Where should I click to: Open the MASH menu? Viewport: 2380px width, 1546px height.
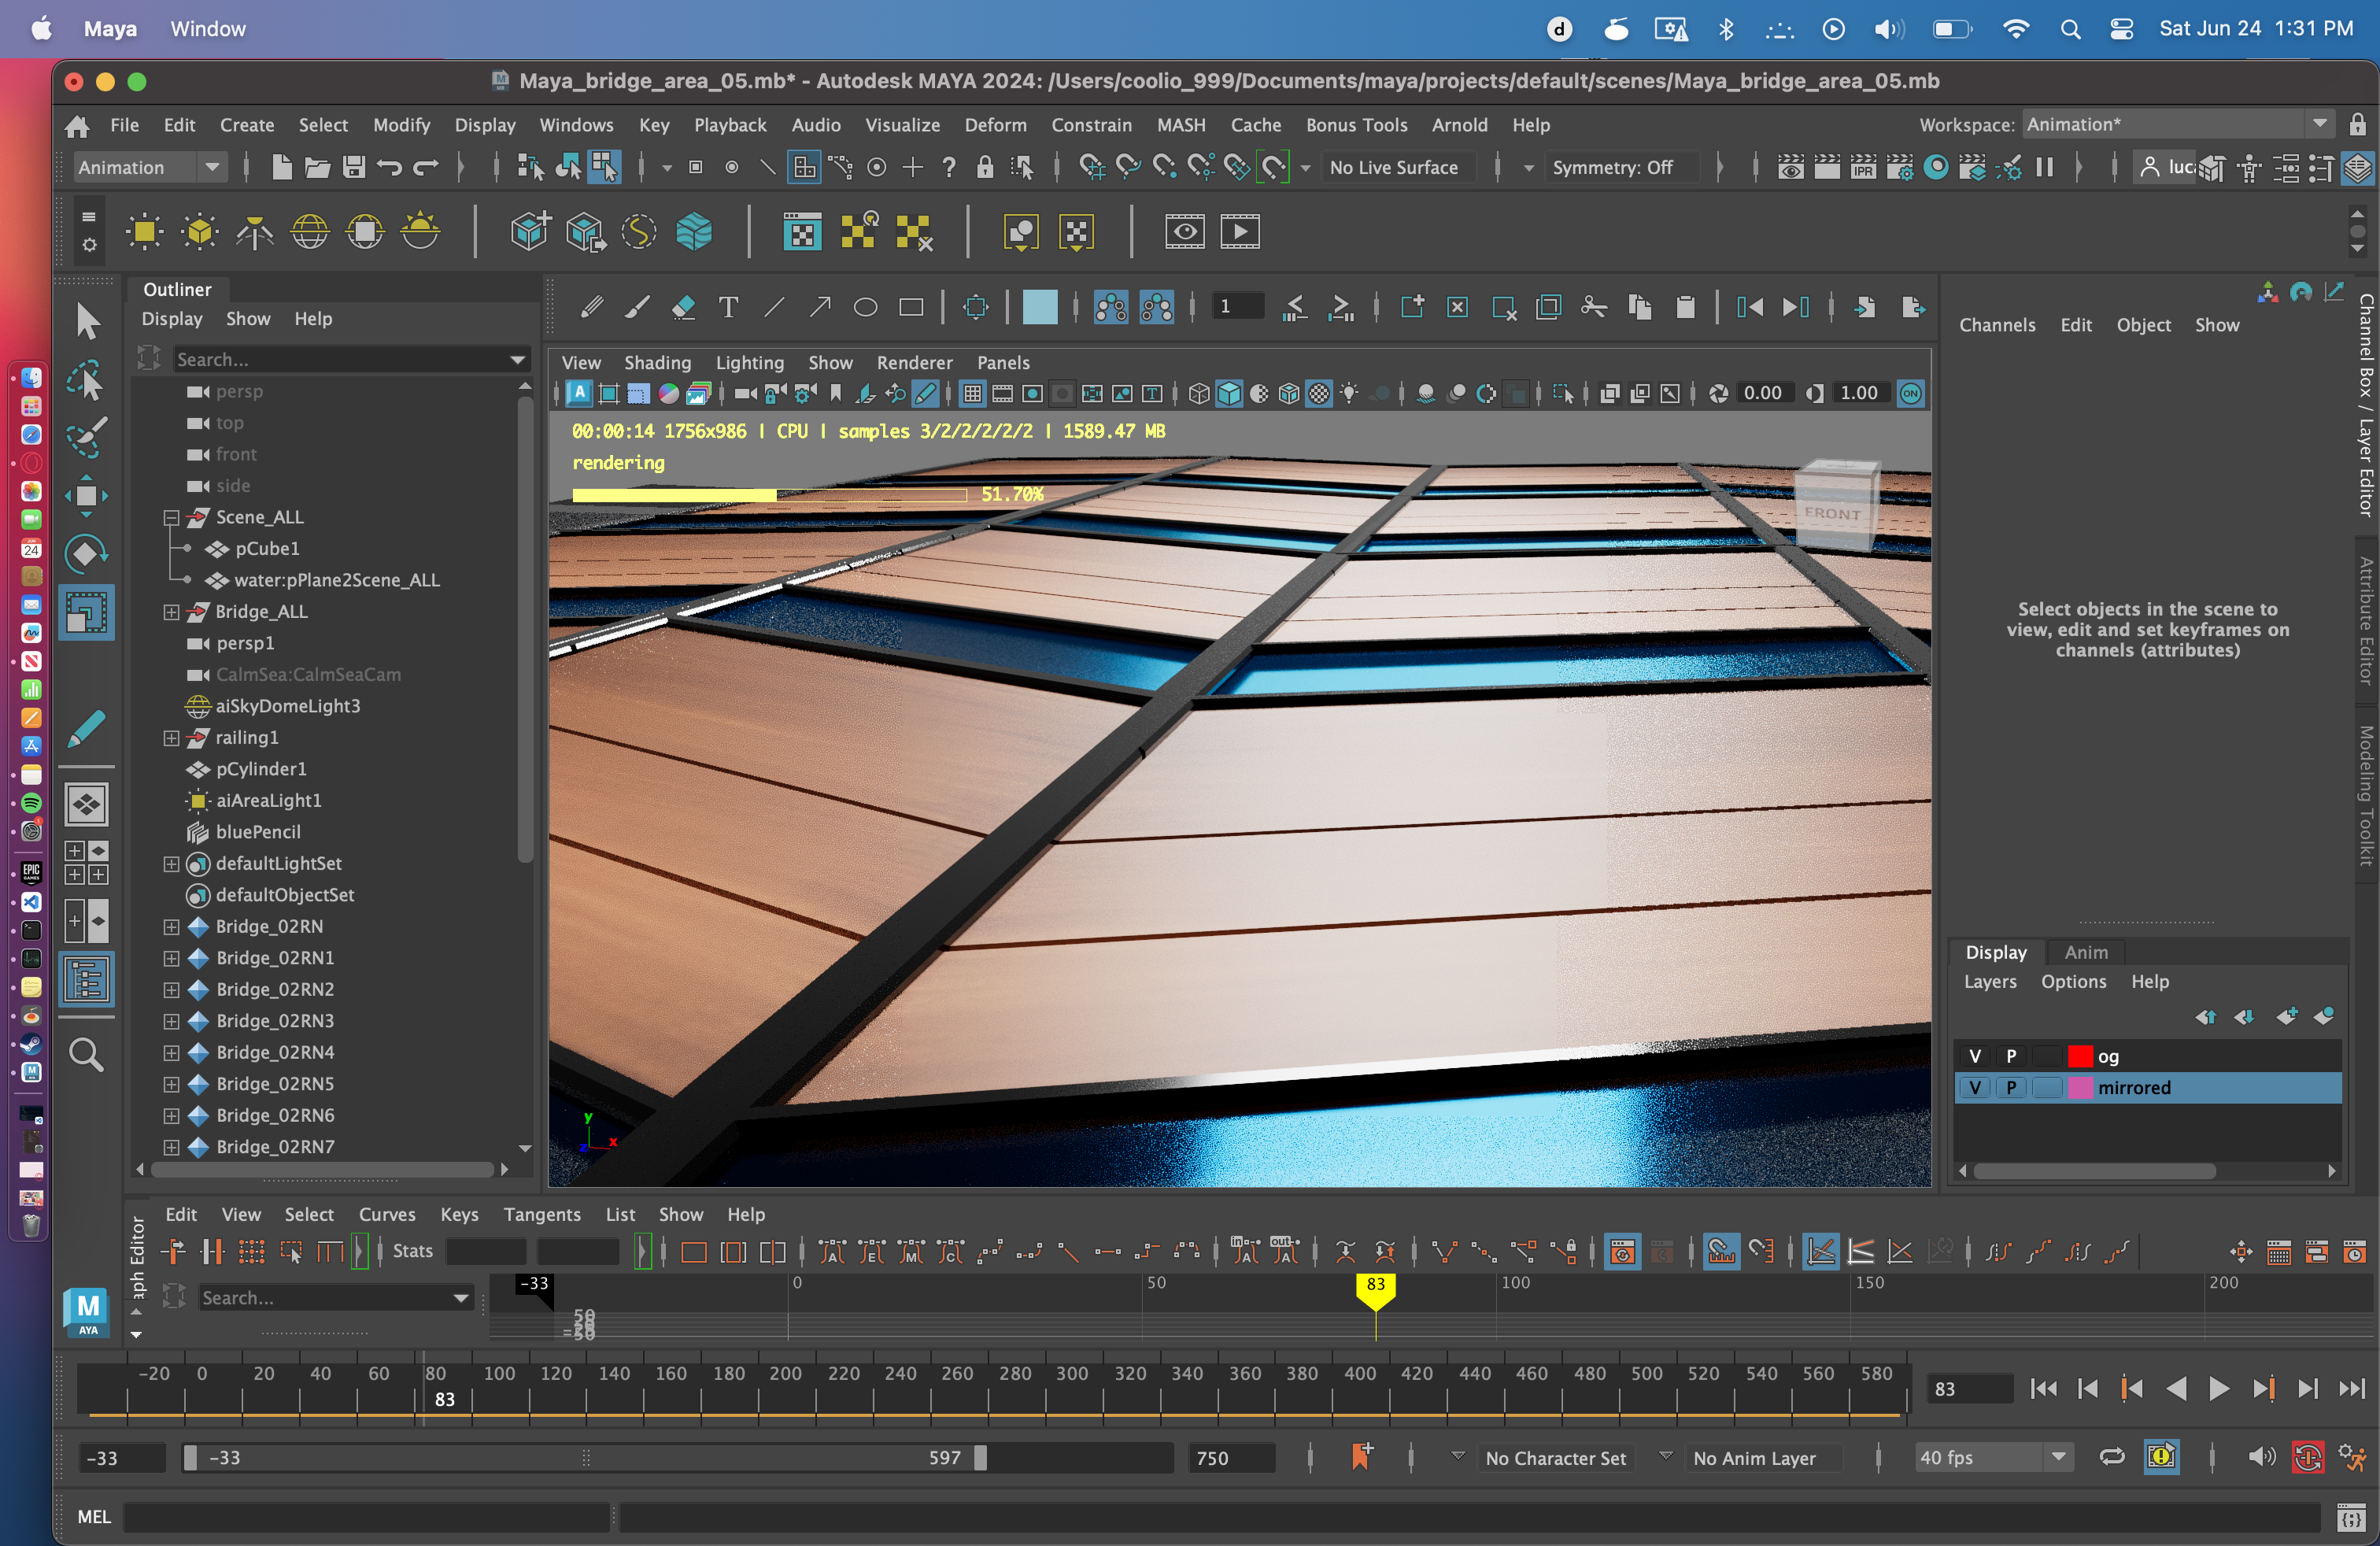tap(1181, 125)
